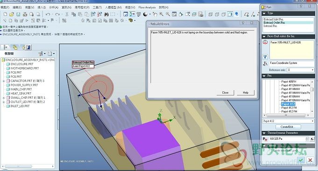
Task: Expand OUTLET_LID.PRT pattern in model tree
Action: coord(4,102)
